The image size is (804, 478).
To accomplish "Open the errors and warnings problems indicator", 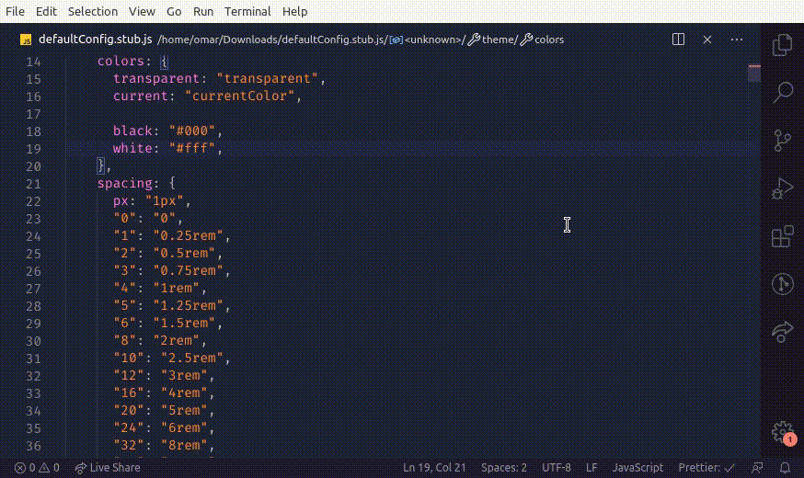I will tap(37, 467).
